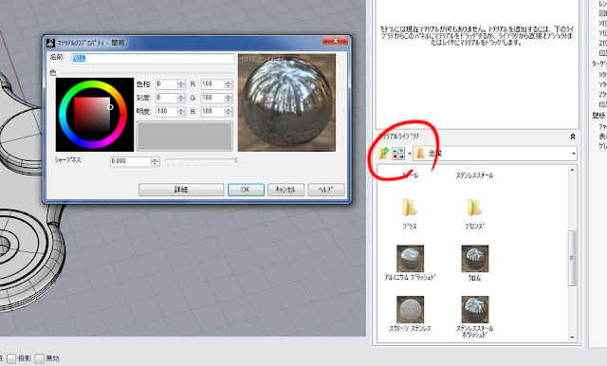Click the 名前 name input field
Image resolution: width=607 pixels, height=366 pixels.
click(153, 59)
